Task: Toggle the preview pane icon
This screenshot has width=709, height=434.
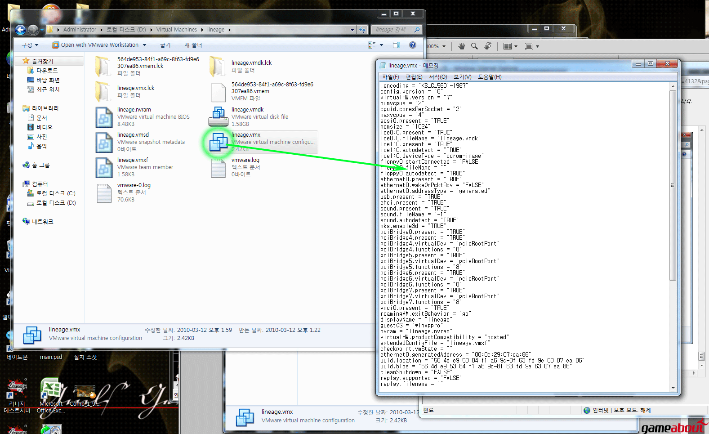Action: click(397, 45)
